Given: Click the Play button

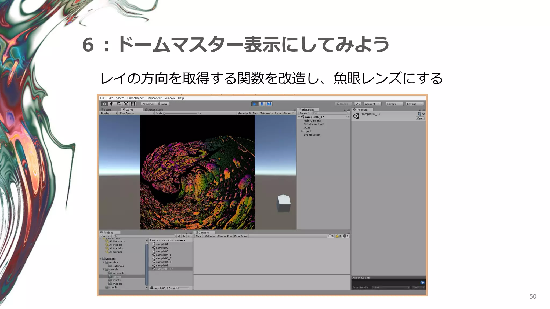Looking at the screenshot, I should tap(255, 104).
